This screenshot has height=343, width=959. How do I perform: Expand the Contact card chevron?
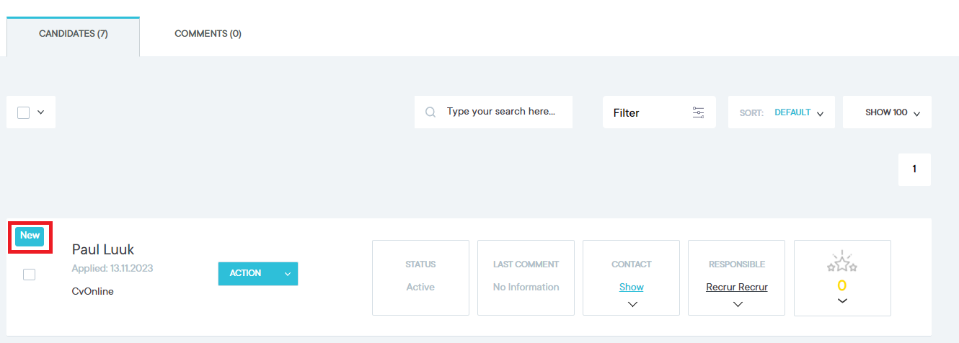tap(632, 304)
